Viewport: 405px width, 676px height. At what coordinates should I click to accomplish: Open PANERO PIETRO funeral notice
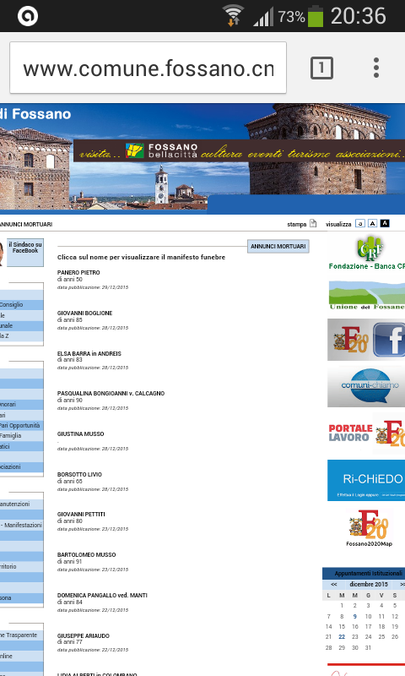[x=78, y=272]
